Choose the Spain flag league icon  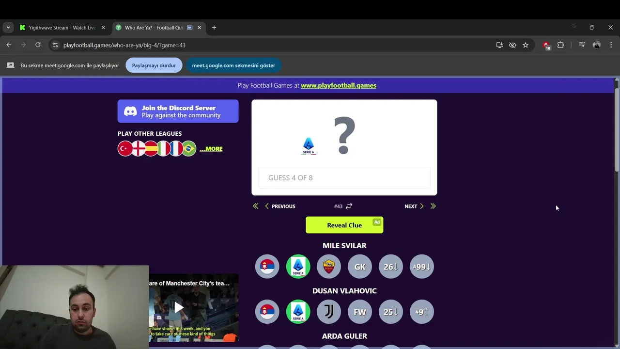coord(151,149)
